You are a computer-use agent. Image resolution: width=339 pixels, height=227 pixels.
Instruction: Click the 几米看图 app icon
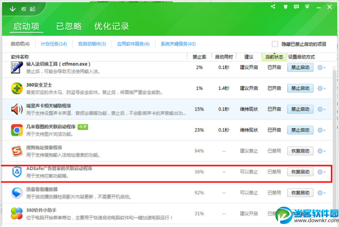point(17,130)
